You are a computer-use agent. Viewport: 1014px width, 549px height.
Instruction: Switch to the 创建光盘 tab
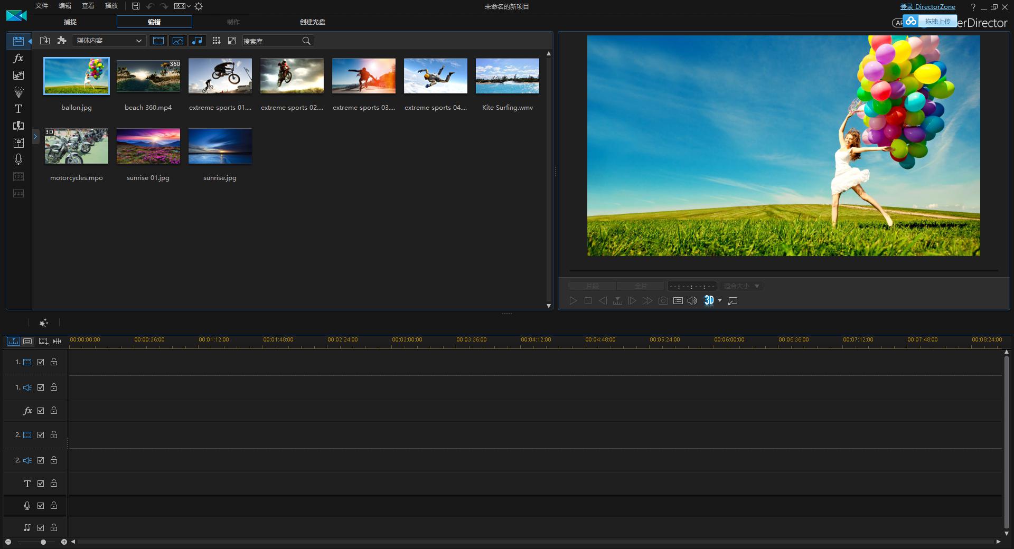pos(312,22)
